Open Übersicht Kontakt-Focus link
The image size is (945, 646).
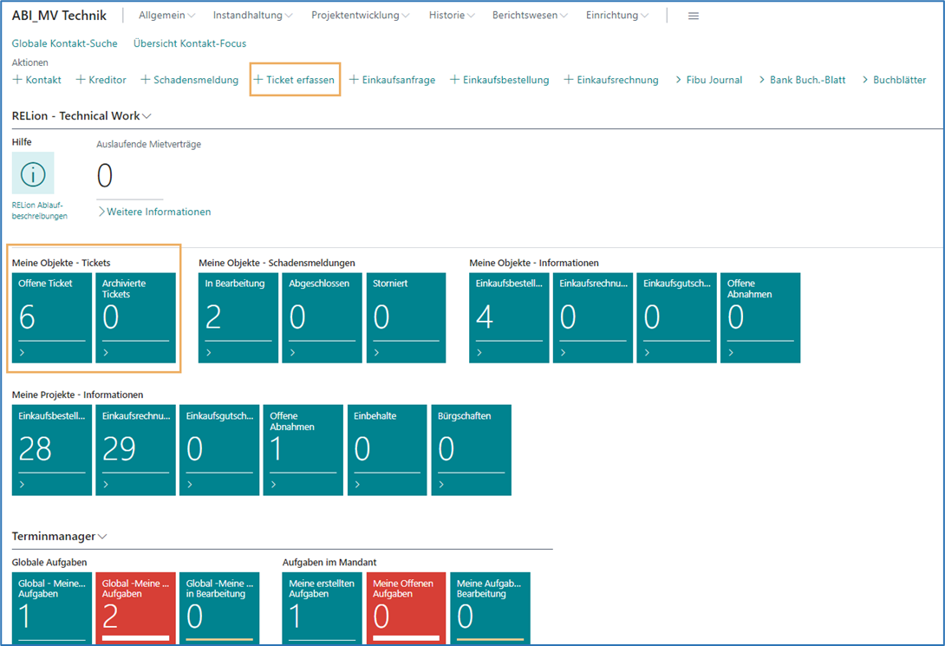point(190,43)
